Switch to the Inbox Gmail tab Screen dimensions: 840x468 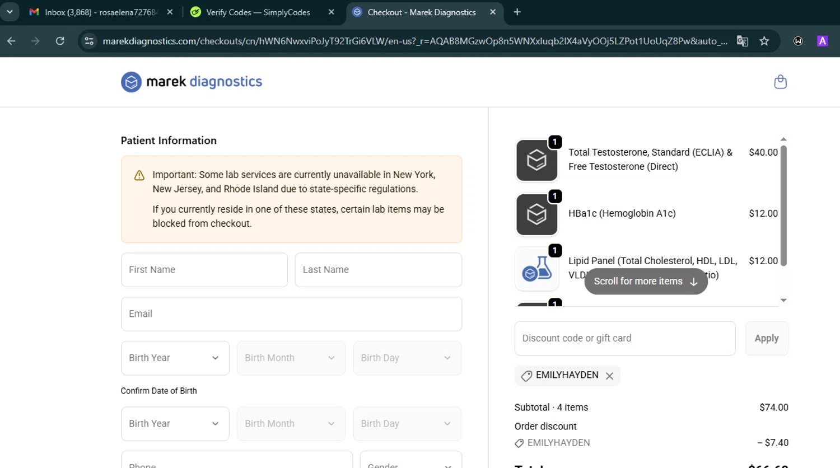(101, 12)
